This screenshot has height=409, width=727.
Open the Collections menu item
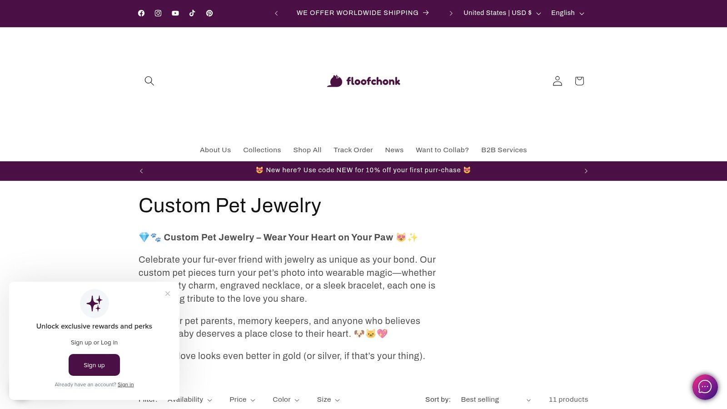point(262,150)
